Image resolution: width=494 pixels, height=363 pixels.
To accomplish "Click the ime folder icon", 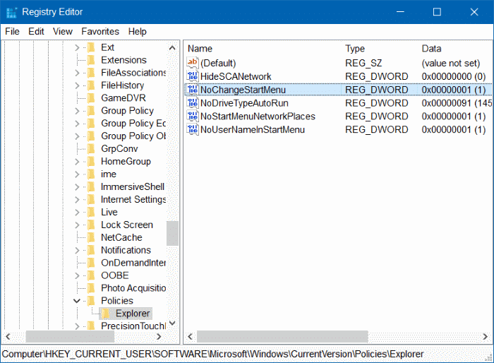I will [91, 174].
